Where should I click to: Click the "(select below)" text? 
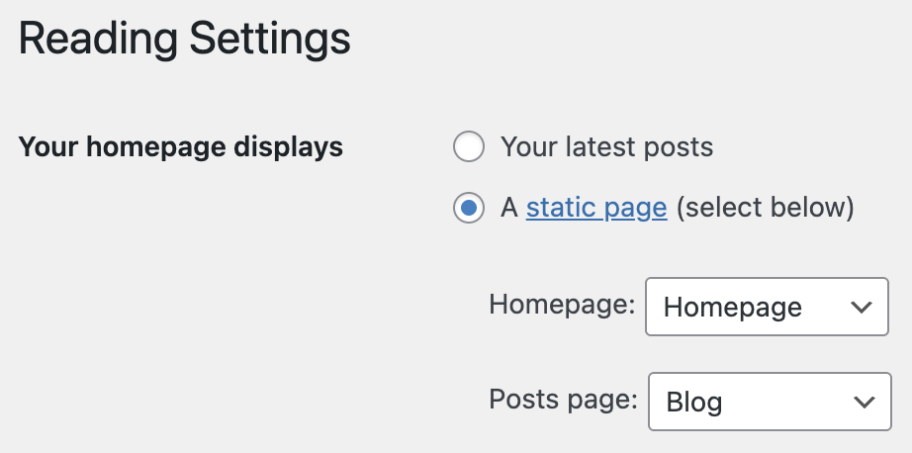click(x=765, y=209)
